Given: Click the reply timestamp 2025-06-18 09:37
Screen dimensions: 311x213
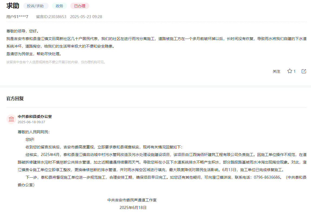Looking at the screenshot, I should (31, 122).
